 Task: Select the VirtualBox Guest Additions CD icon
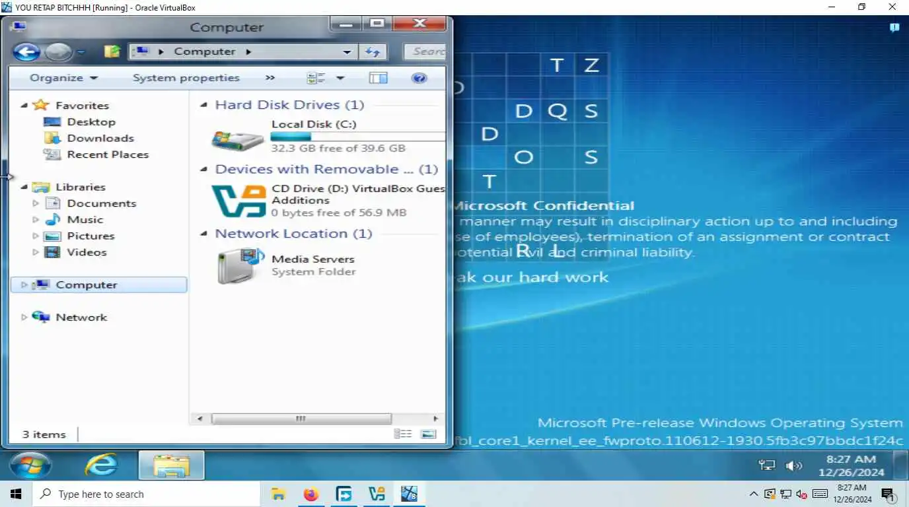click(x=238, y=201)
